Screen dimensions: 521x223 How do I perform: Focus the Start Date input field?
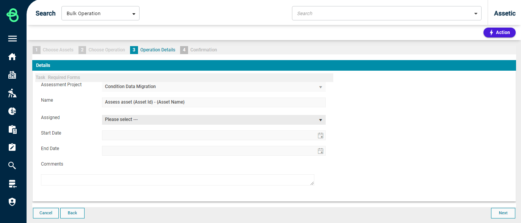[x=209, y=135]
